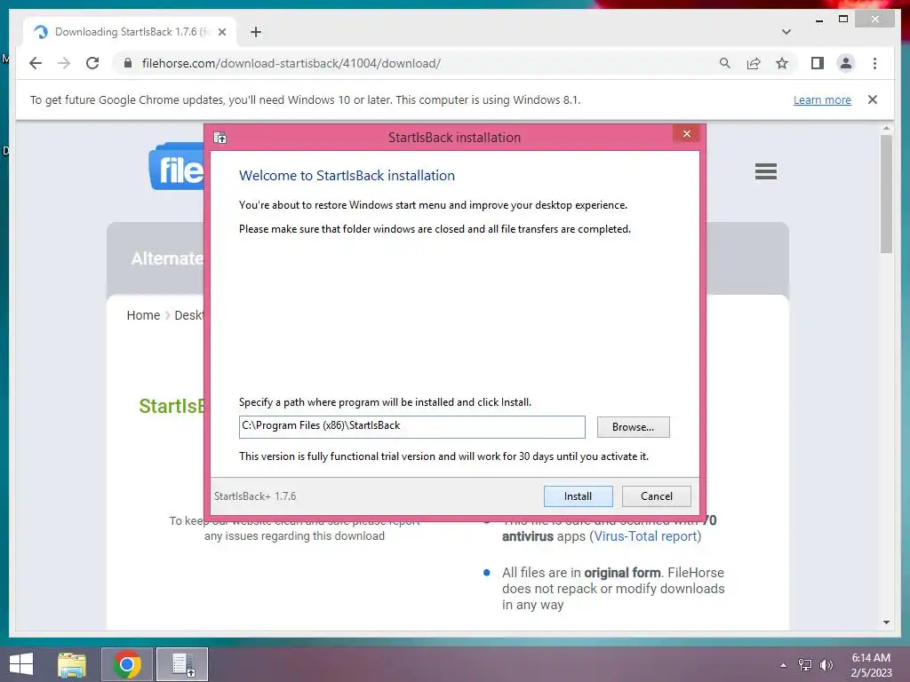Click the 'Welcome to StartIsBack installation' heading
This screenshot has height=682, width=910.
(347, 176)
